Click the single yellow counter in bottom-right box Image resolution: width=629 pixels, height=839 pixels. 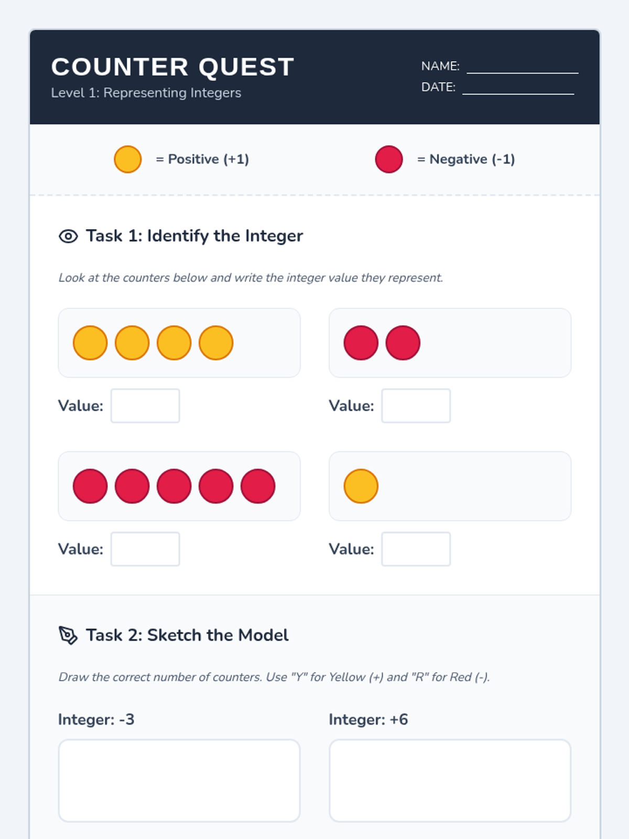click(361, 486)
